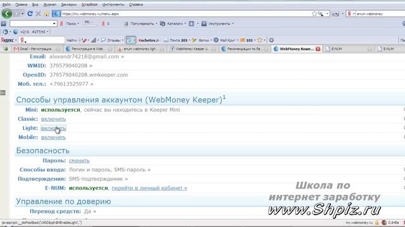Click SMS-подтверждение confirmation entry

point(96,179)
